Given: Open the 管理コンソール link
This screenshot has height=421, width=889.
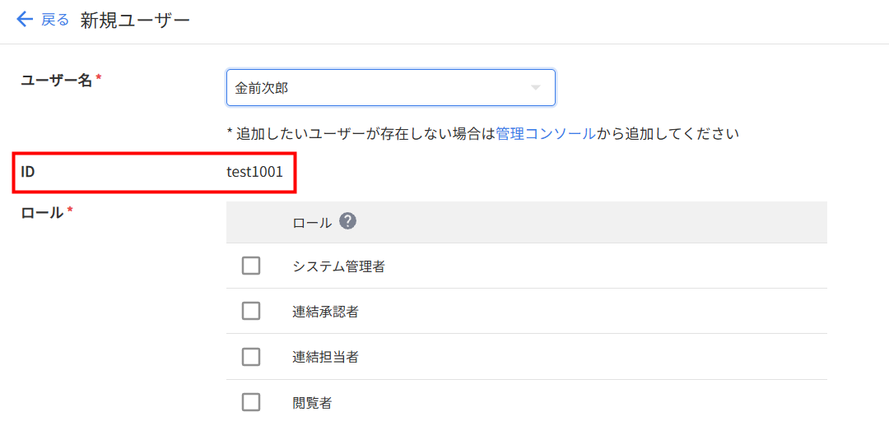Looking at the screenshot, I should [x=545, y=133].
